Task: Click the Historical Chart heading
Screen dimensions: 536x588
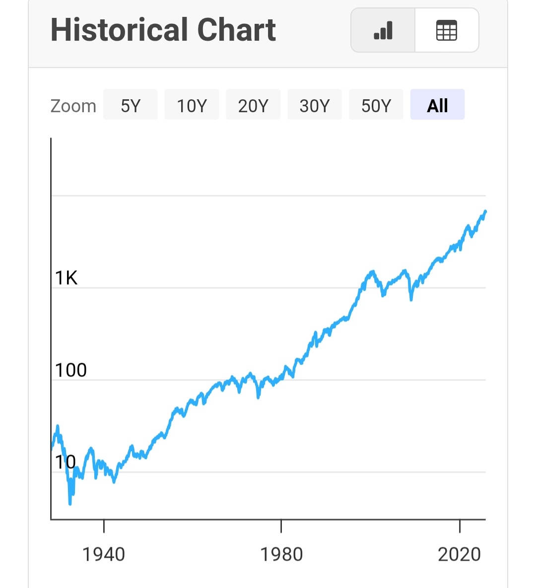Action: (x=163, y=30)
